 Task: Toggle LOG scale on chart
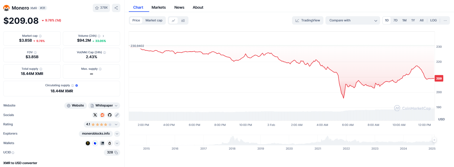tap(434, 20)
